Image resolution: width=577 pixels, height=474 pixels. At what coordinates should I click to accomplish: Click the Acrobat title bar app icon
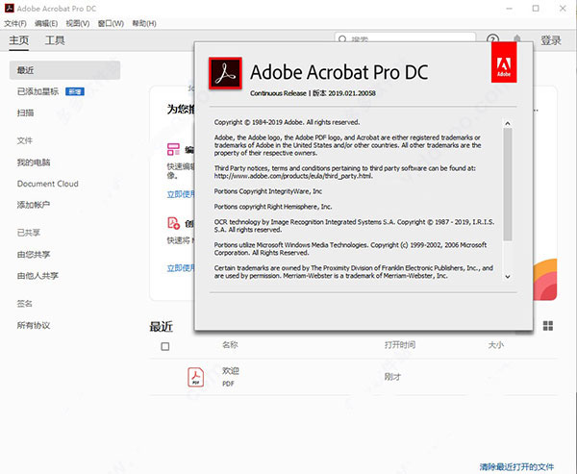(x=10, y=8)
